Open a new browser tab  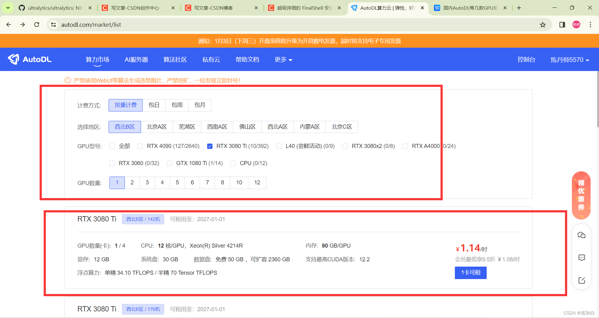pos(519,8)
